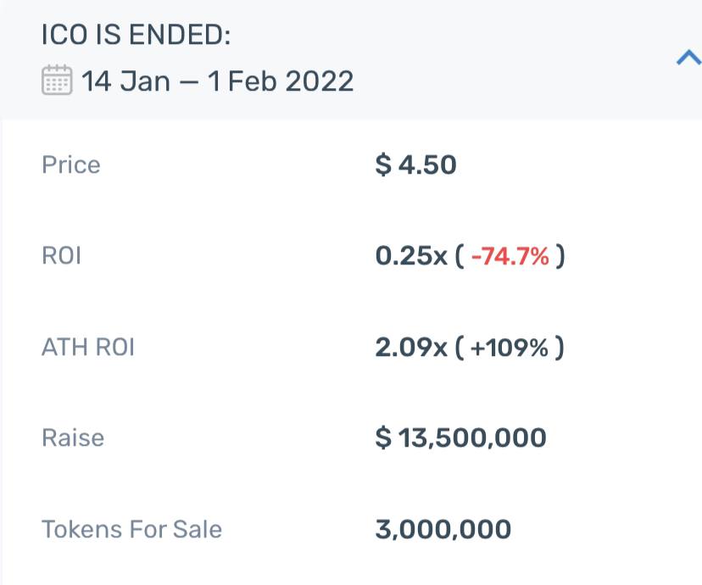Select the 3,000,000 tokens value
702x585 pixels.
click(443, 530)
